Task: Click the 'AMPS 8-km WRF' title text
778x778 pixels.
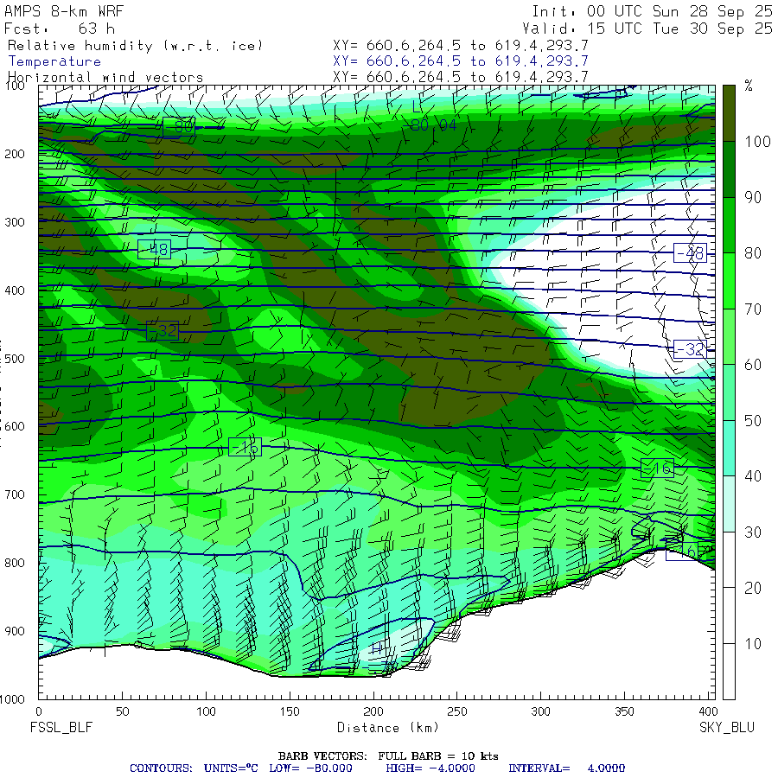Action: tap(64, 11)
